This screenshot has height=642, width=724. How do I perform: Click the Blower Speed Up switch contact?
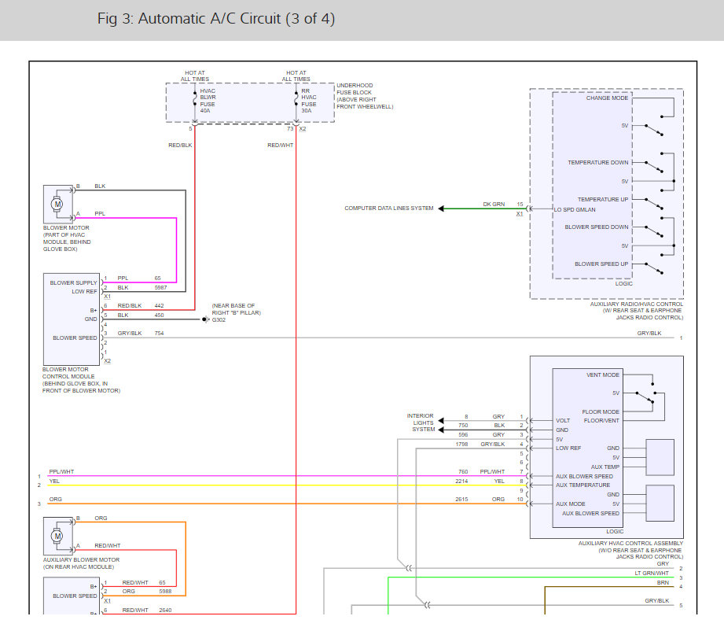coord(654,268)
